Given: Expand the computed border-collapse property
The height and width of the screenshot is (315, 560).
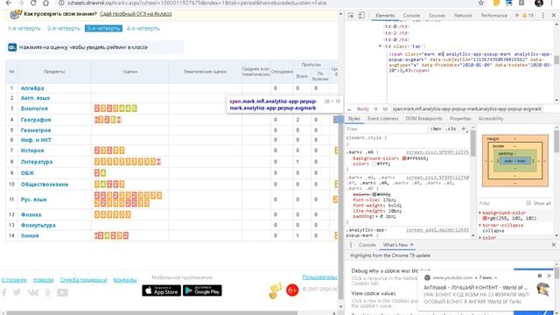Looking at the screenshot, I should pyautogui.click(x=480, y=226).
